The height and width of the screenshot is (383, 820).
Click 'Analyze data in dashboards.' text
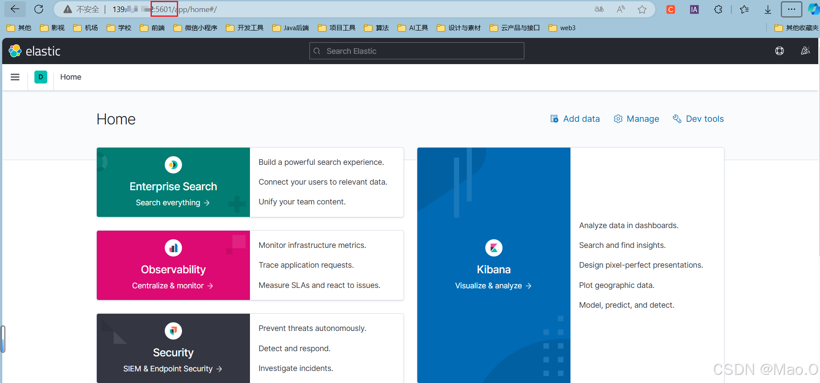point(629,225)
